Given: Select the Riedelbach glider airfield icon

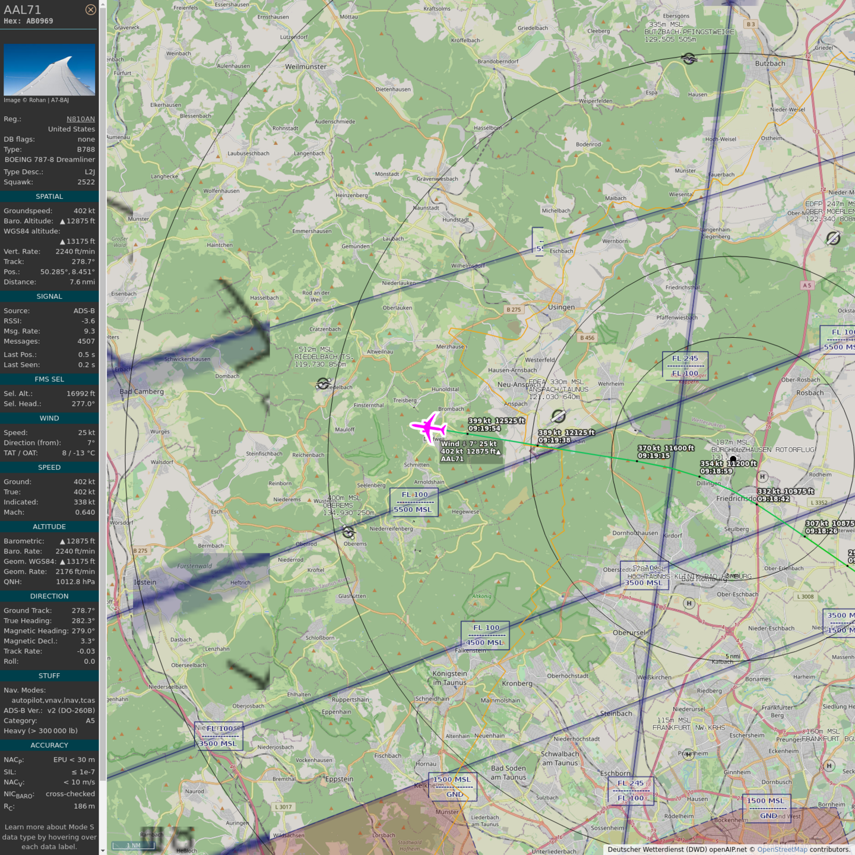Looking at the screenshot, I should [x=324, y=384].
